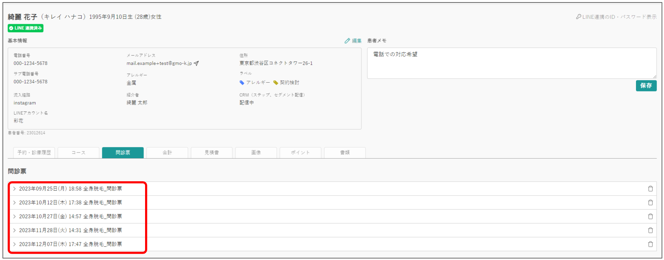
Task: Delete the 2023年12月07日 questionnaire entry
Action: (x=650, y=244)
